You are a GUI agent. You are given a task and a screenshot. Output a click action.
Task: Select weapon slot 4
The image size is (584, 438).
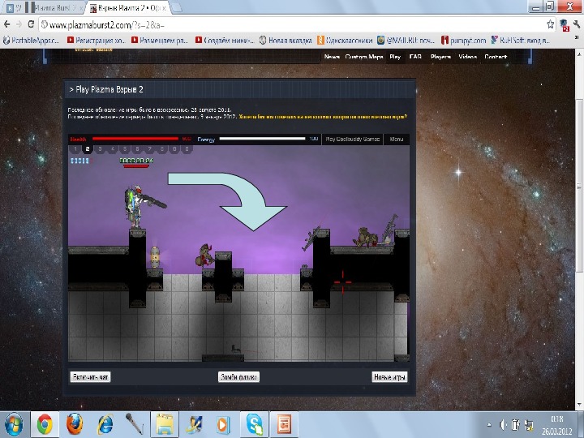[113, 149]
